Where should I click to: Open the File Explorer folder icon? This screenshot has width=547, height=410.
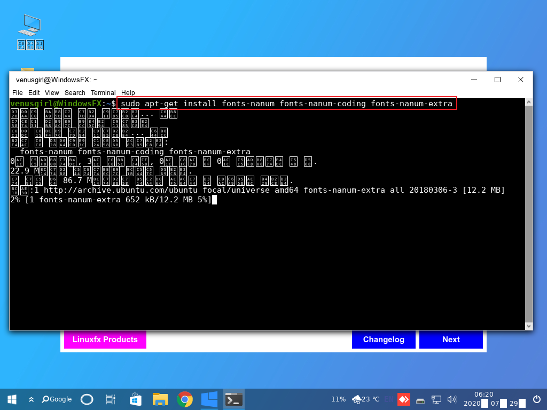[x=160, y=399]
